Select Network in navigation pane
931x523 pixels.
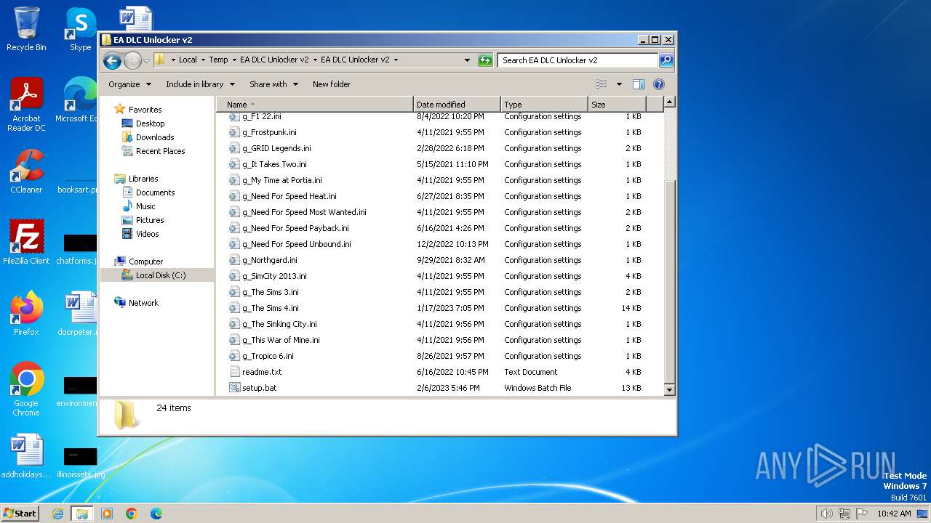coord(143,303)
